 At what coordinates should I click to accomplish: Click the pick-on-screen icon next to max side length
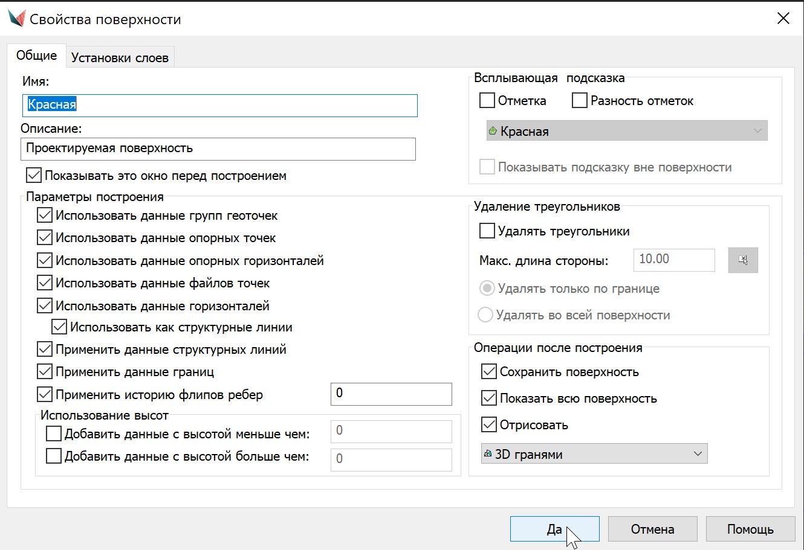pyautogui.click(x=743, y=260)
